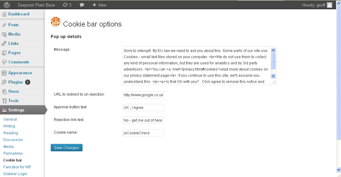Click the Posts pushpin icon
This screenshot has width=341, height=177.
click(x=4, y=25)
